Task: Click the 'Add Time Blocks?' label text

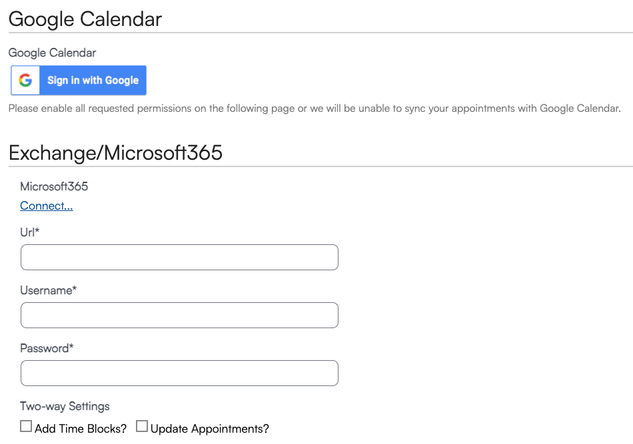Action: point(81,429)
